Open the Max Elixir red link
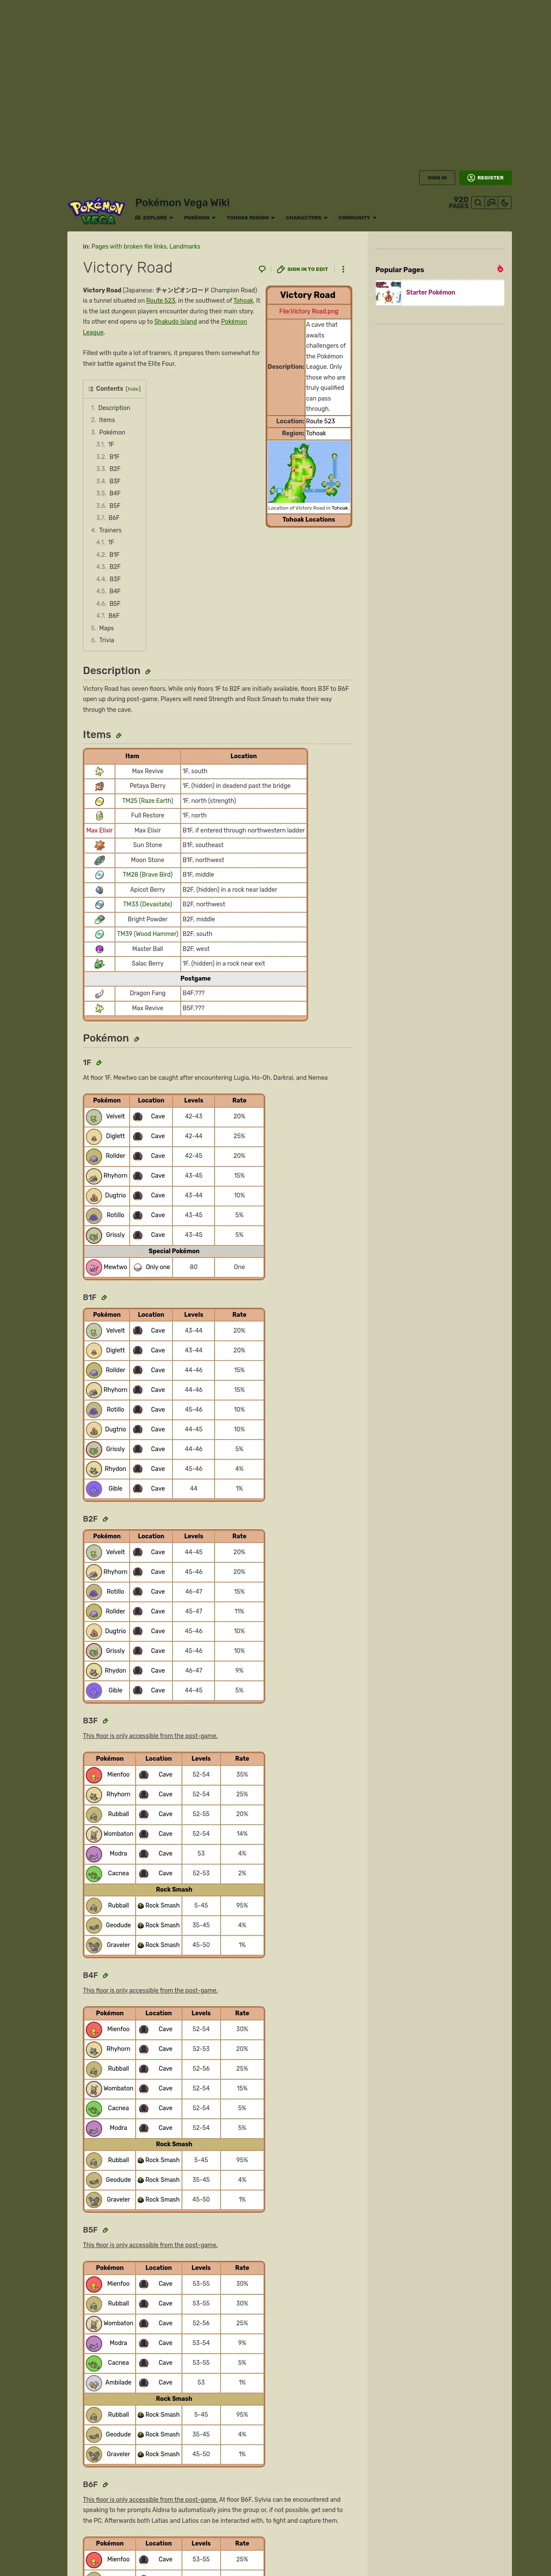Screen dimensions: 551x2576 pyautogui.click(x=99, y=831)
